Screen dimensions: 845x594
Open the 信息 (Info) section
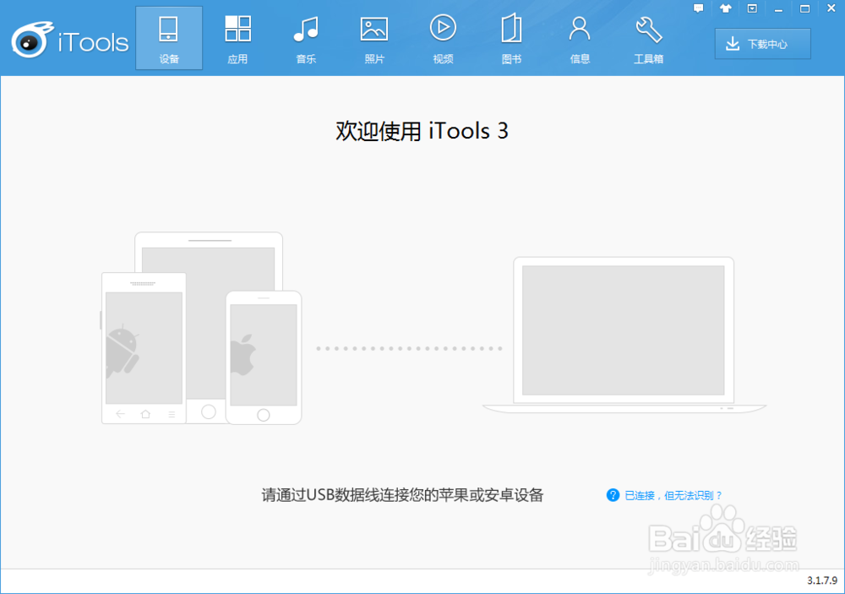tap(580, 38)
